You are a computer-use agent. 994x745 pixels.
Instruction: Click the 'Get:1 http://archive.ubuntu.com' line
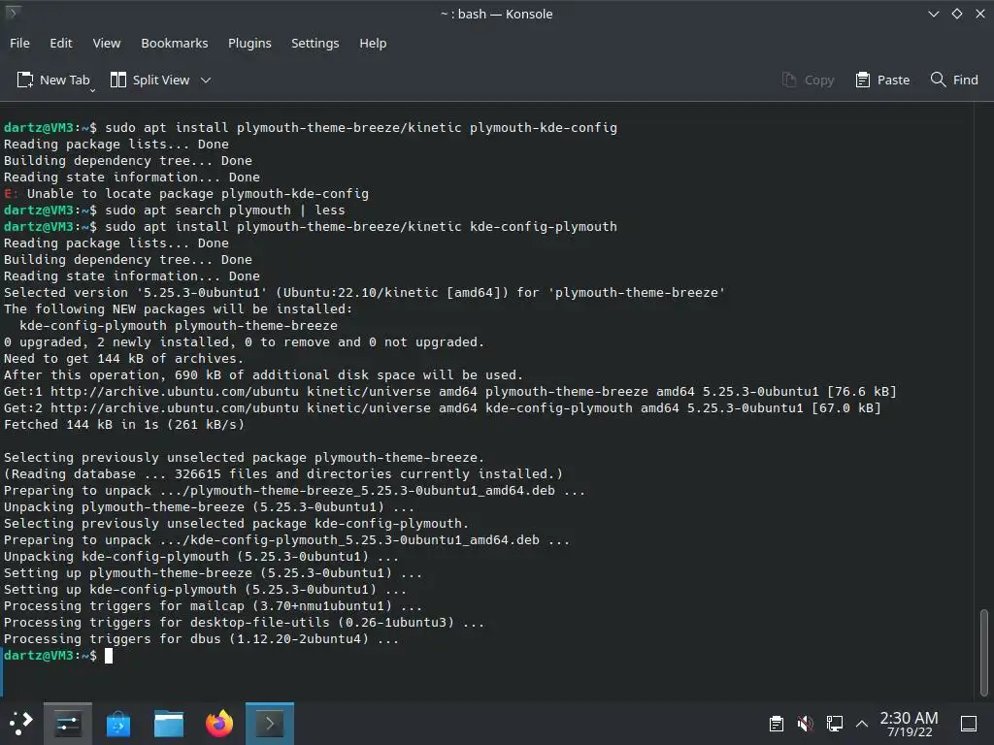(x=450, y=392)
